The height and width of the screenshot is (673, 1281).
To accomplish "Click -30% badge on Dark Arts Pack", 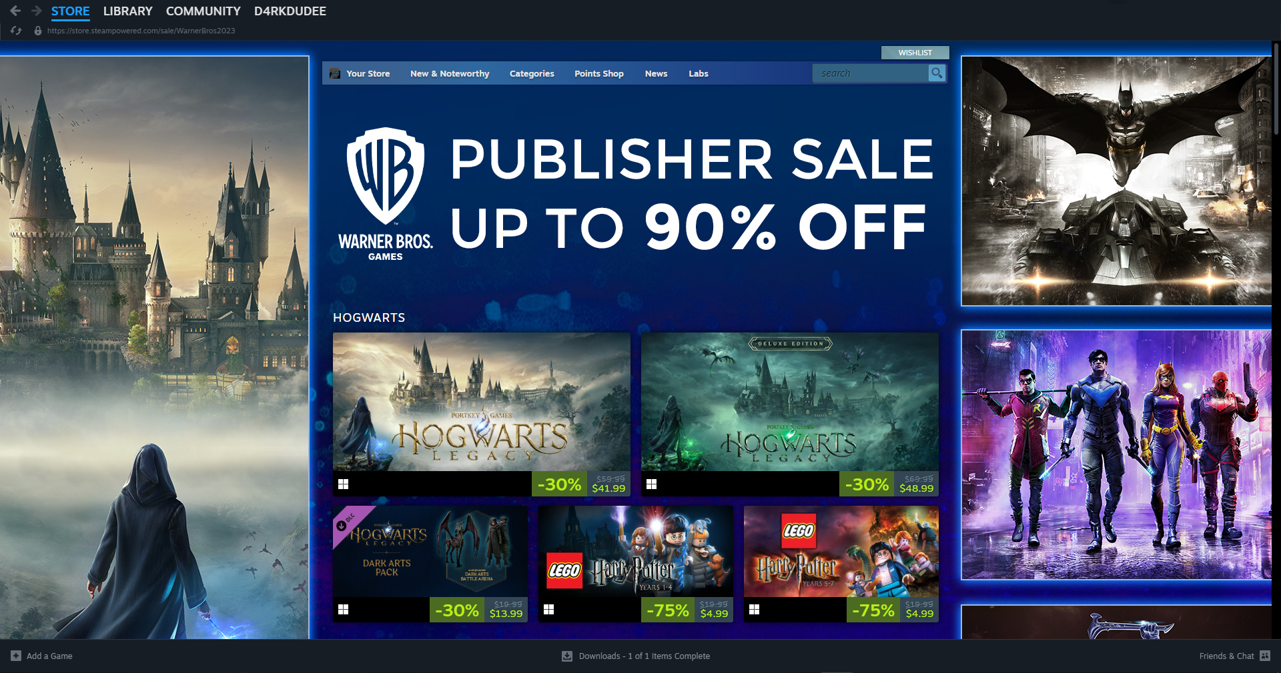I will [457, 610].
